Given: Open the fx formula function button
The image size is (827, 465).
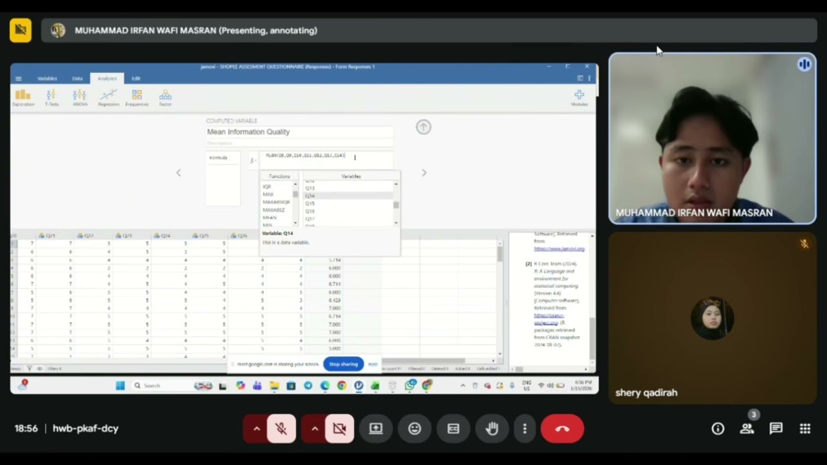Looking at the screenshot, I should (253, 160).
